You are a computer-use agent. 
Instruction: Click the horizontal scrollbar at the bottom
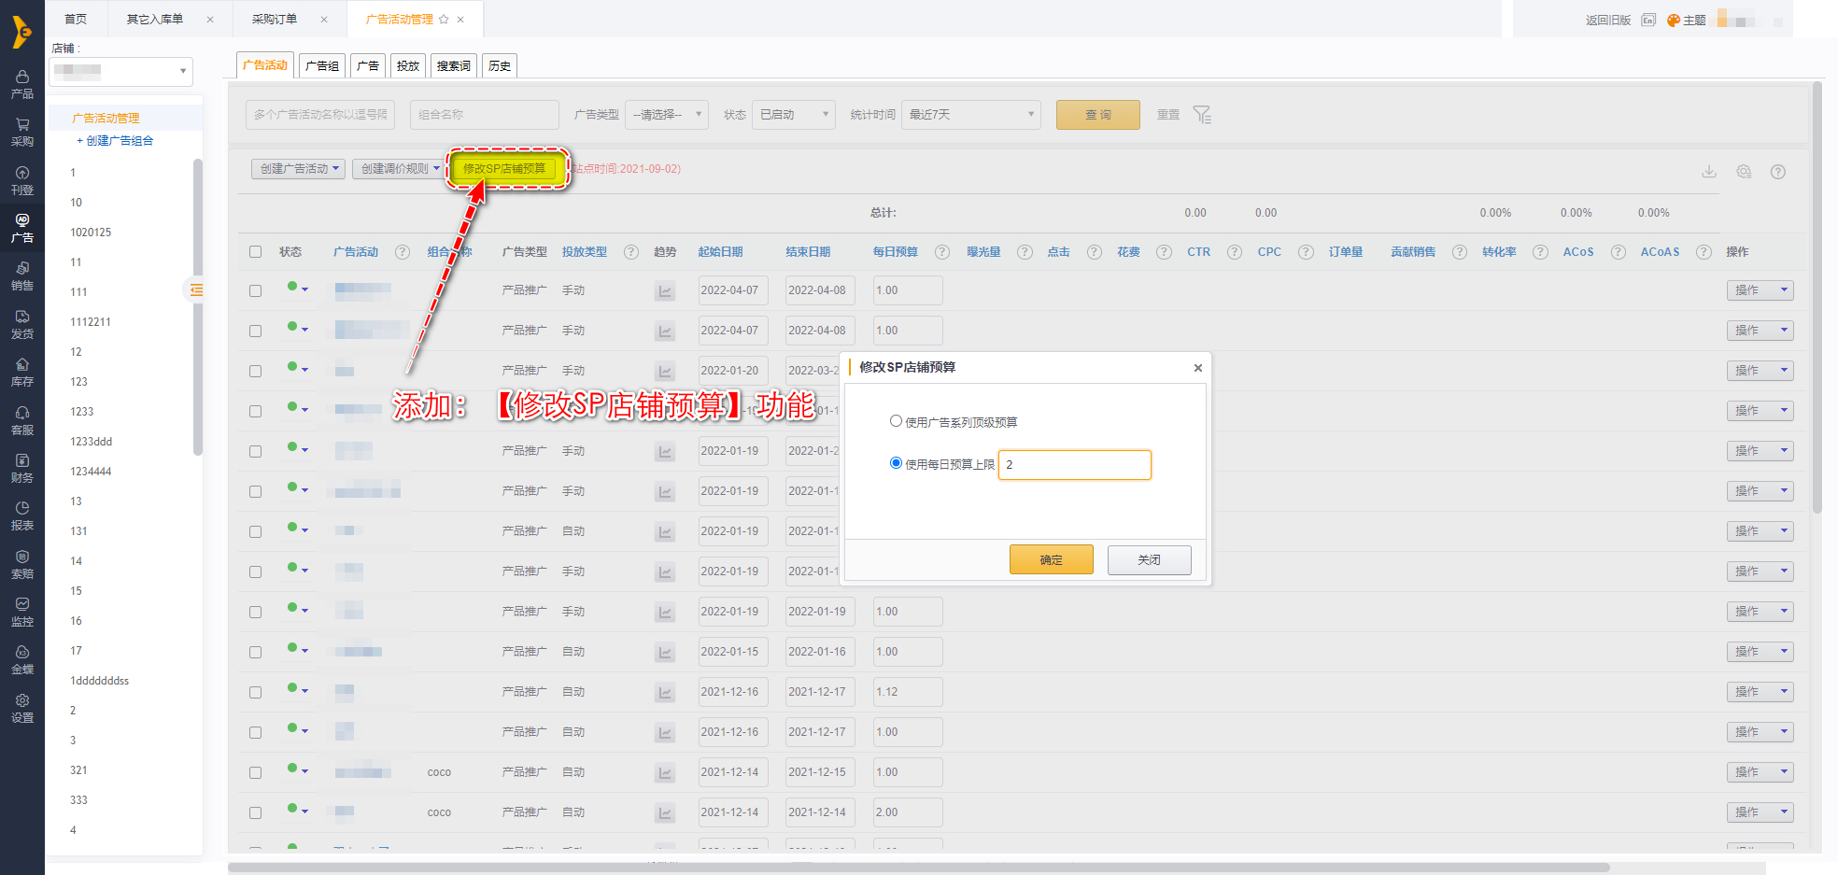click(918, 868)
